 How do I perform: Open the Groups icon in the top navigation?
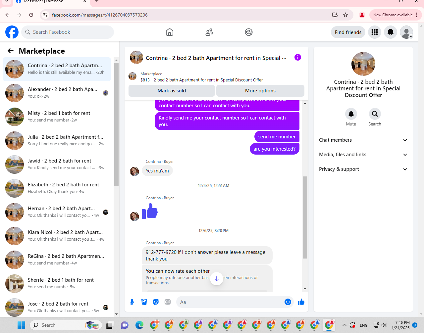coord(249,32)
